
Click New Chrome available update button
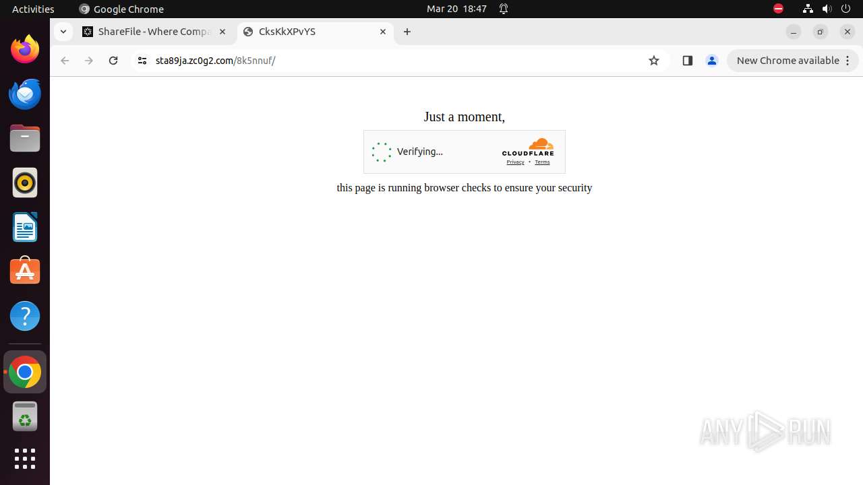point(792,61)
